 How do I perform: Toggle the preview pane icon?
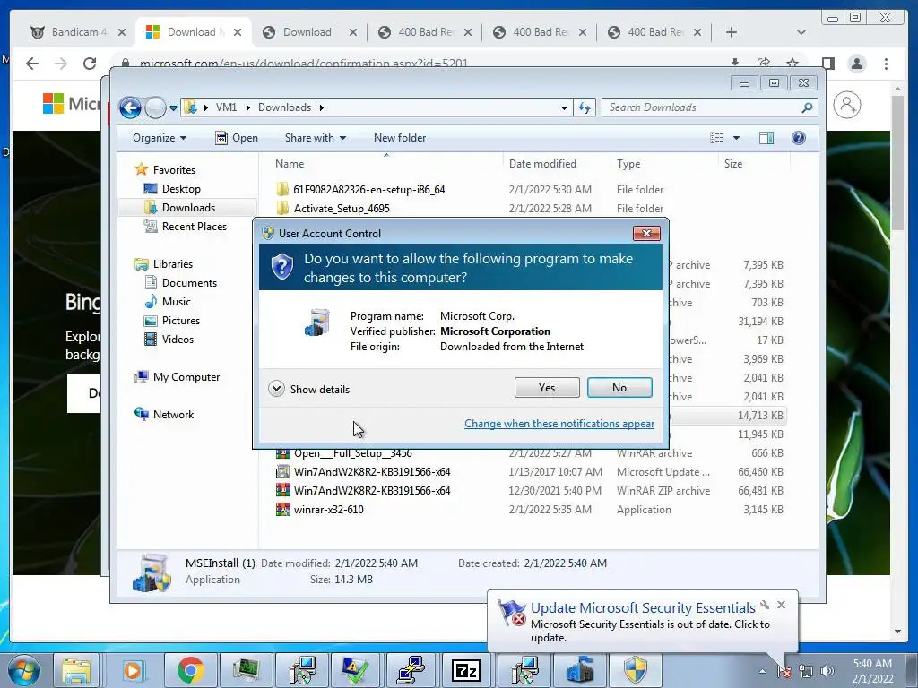point(766,137)
